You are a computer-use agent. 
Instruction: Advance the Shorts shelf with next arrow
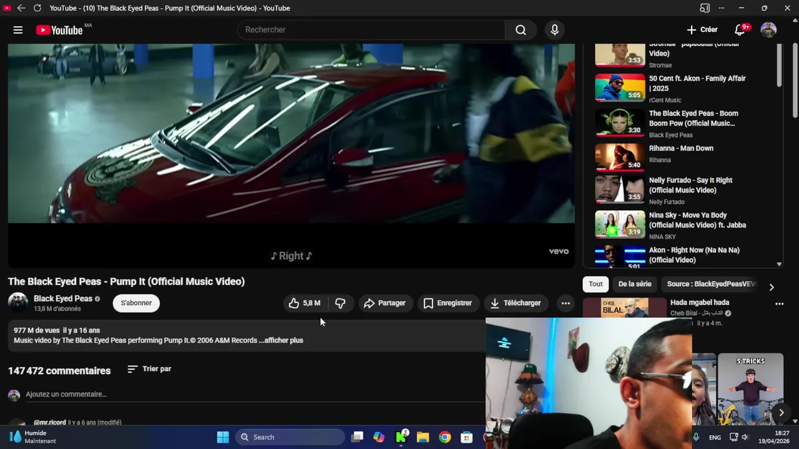pos(781,412)
